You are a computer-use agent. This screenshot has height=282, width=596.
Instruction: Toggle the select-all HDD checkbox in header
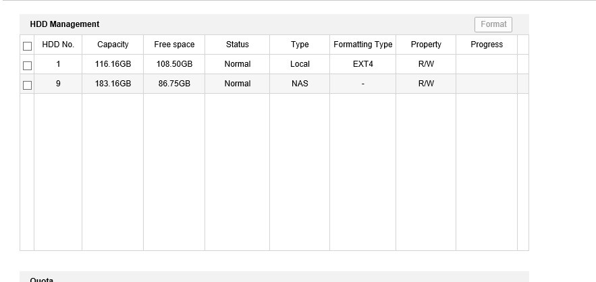[x=28, y=46]
